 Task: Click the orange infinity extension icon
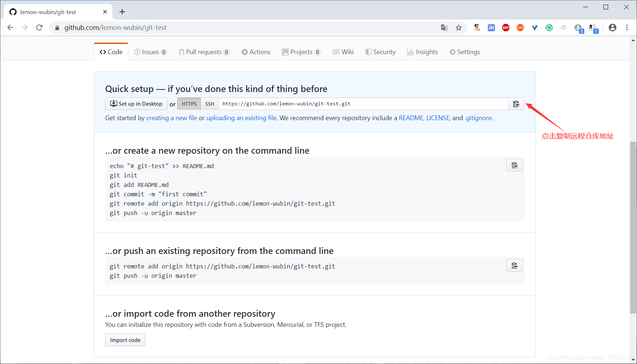(x=520, y=28)
